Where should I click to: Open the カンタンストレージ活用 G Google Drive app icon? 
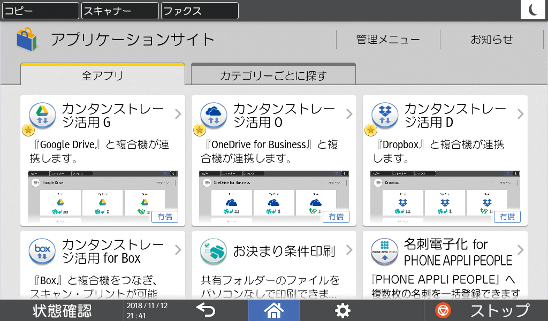(x=42, y=113)
